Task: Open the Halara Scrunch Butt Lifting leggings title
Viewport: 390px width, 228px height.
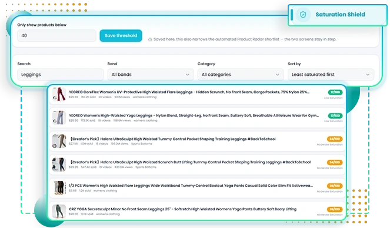Action: coord(190,162)
